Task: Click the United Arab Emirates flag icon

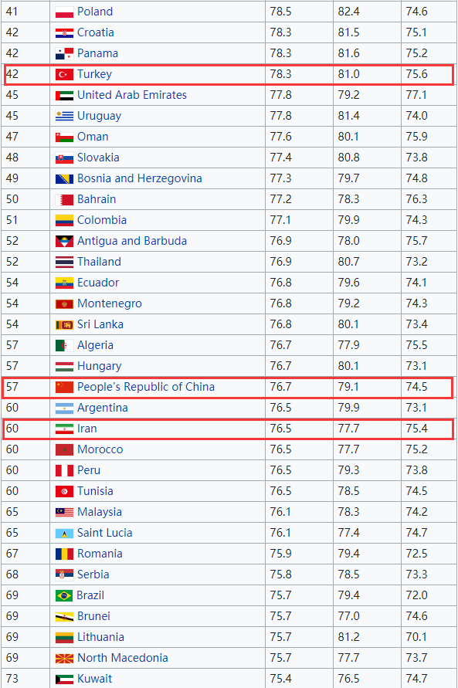Action: pos(64,95)
